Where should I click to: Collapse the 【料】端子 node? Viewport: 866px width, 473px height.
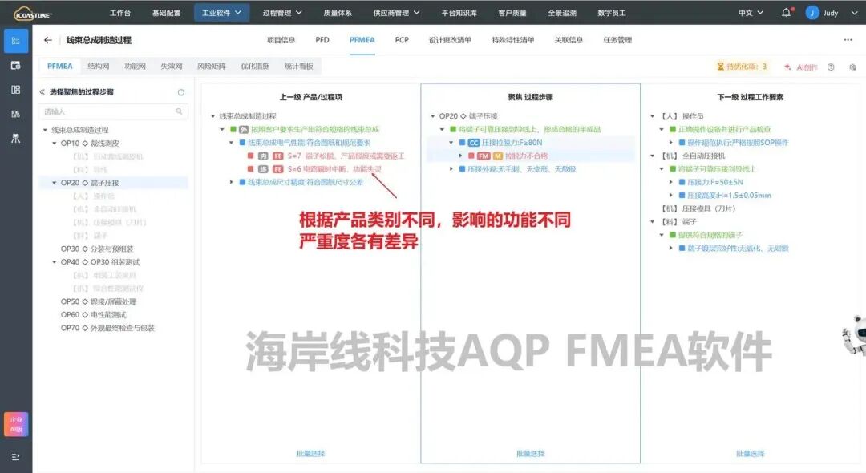(x=652, y=222)
